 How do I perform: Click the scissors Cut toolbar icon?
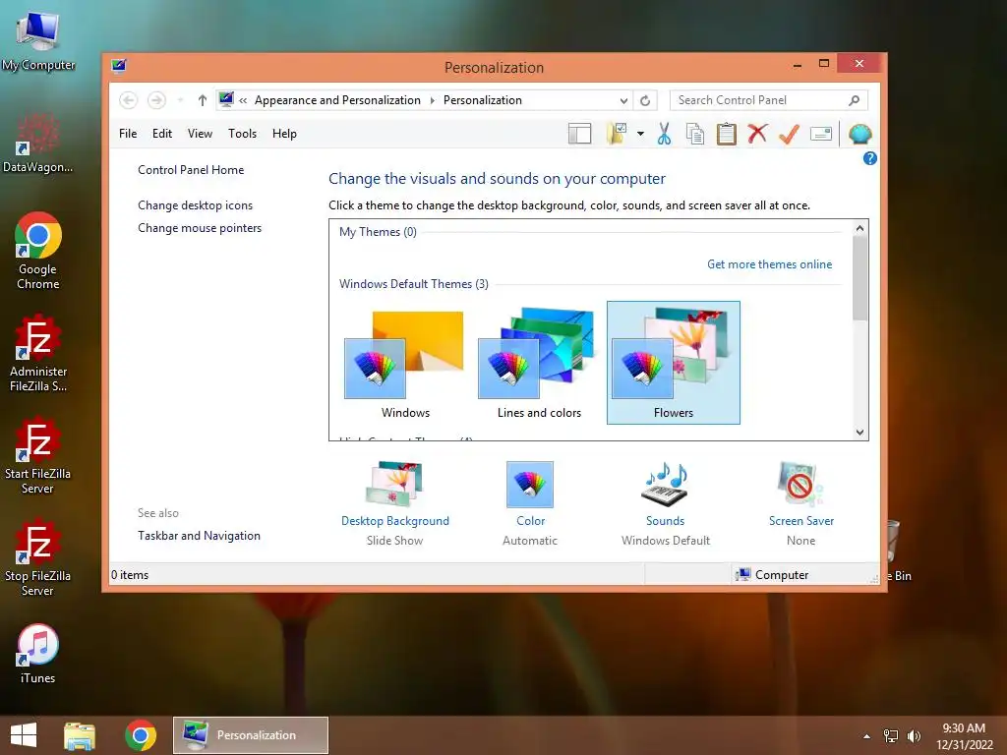(x=664, y=134)
